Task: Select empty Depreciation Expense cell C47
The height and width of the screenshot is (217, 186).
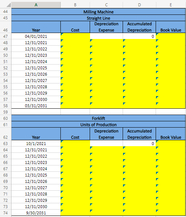Action: point(106,36)
